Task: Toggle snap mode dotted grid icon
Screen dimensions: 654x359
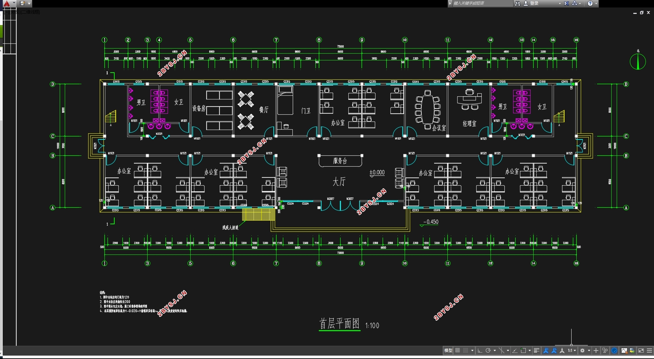Action: coord(465,351)
